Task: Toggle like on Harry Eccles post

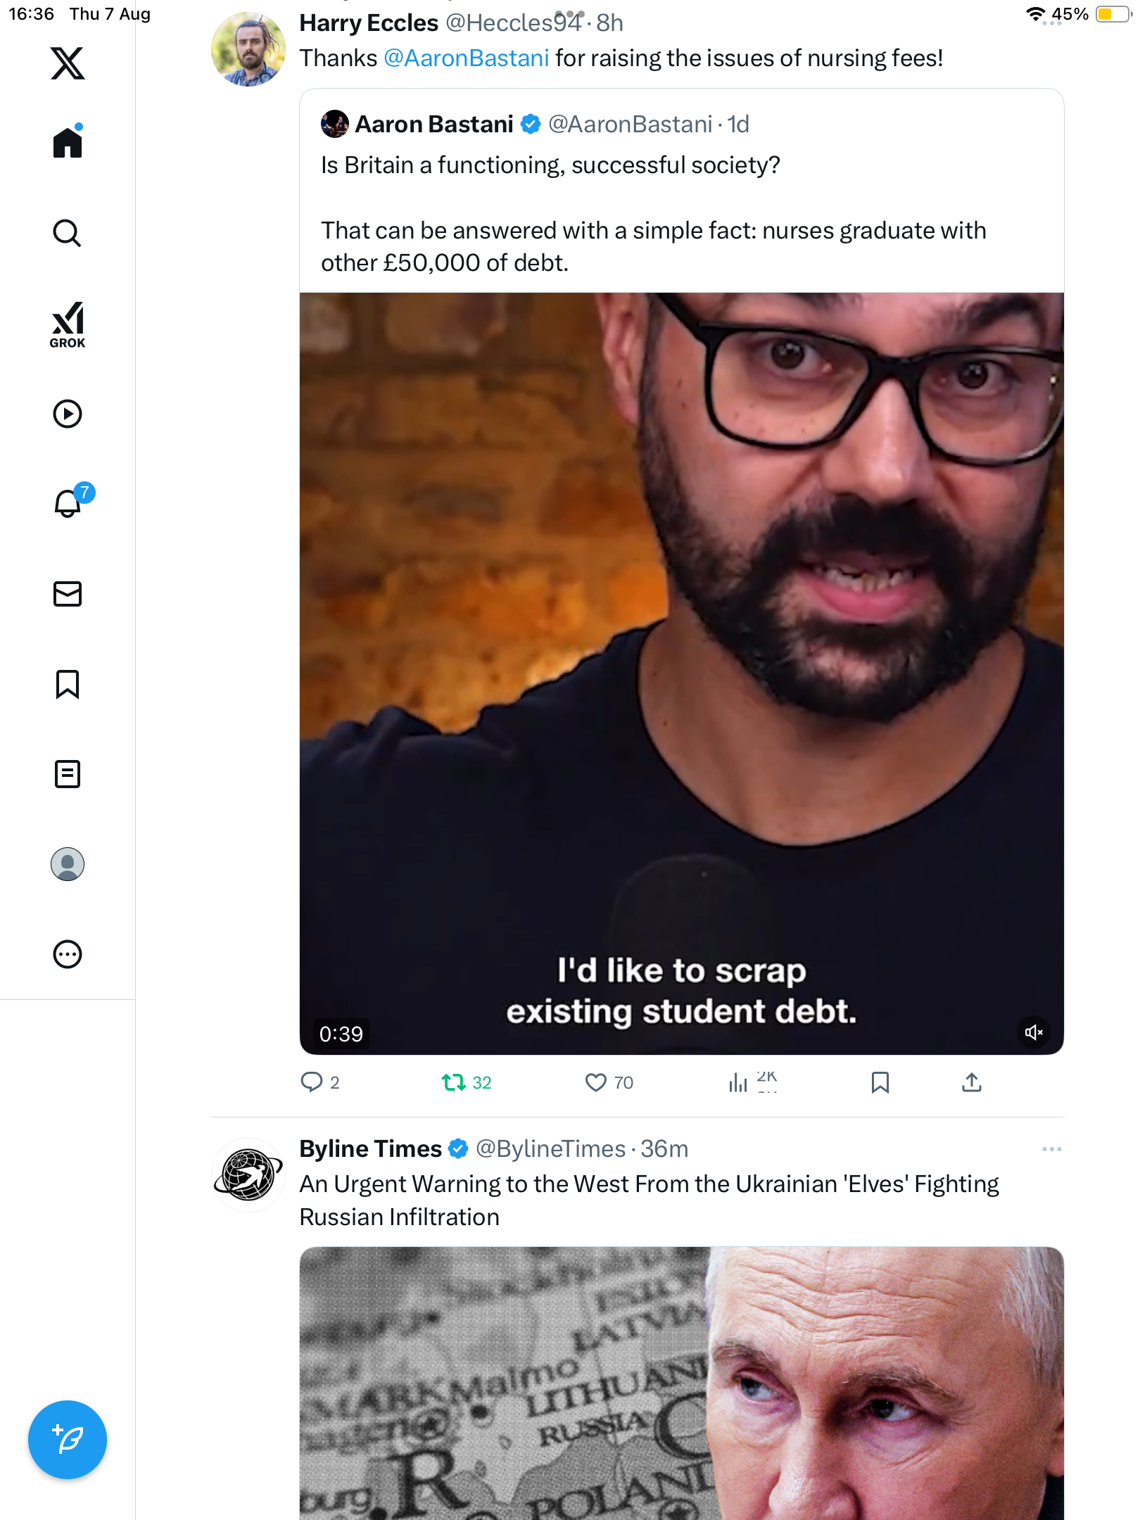Action: click(x=596, y=1082)
